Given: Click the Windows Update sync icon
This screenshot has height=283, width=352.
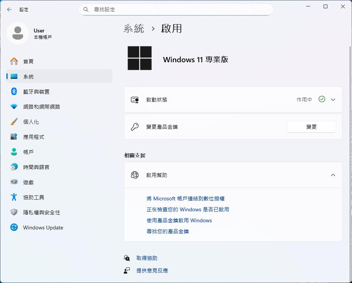Looking at the screenshot, I should (14, 227).
